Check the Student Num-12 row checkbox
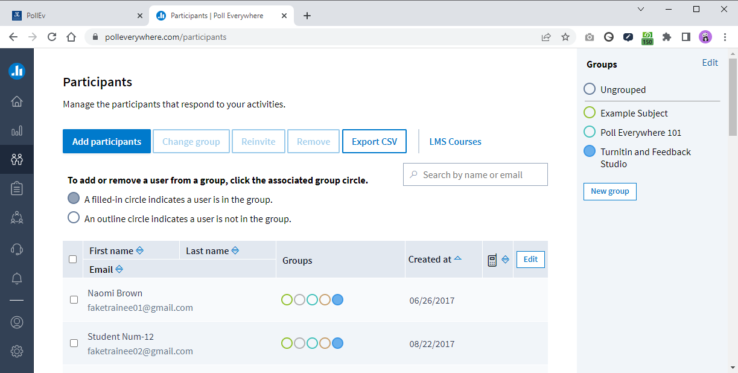This screenshot has width=738, height=373. [x=74, y=343]
